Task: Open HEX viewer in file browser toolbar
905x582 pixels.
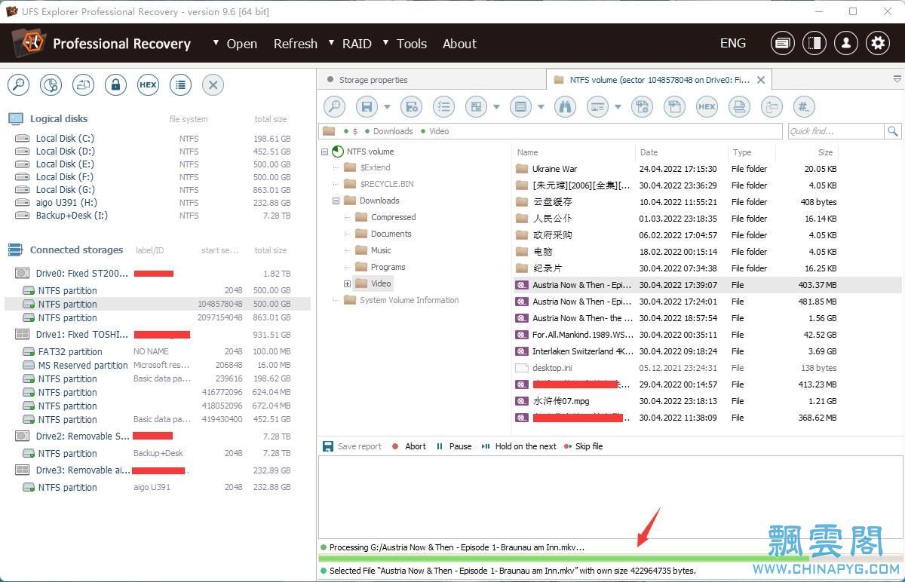Action: (x=707, y=106)
